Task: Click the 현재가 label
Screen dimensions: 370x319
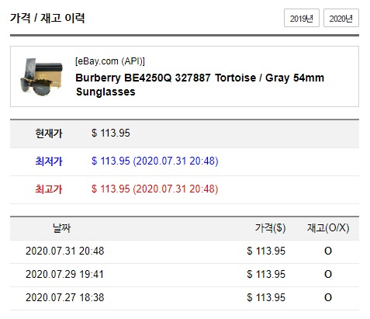Action: (x=49, y=133)
